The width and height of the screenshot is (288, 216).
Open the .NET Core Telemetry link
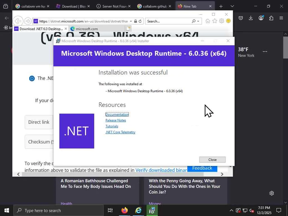120,132
